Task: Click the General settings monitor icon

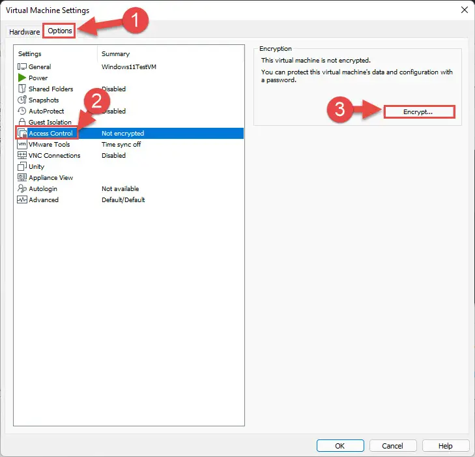Action: click(22, 66)
